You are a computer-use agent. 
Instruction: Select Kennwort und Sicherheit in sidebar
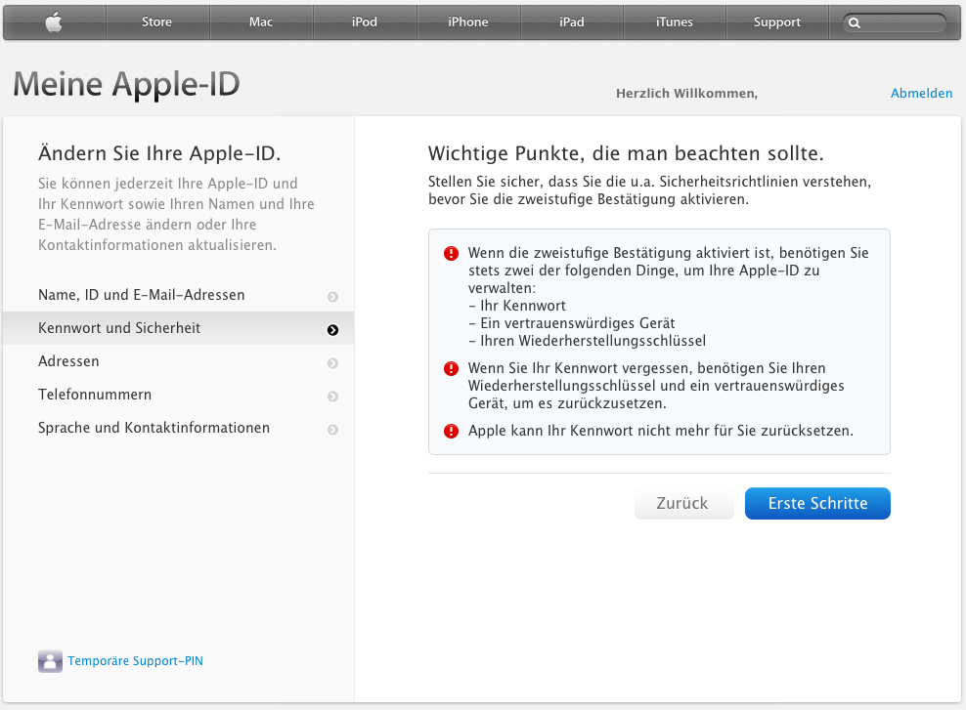coord(179,328)
